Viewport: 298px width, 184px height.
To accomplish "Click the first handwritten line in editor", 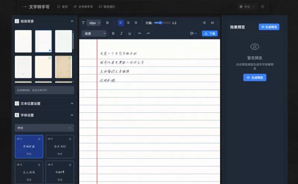I will pyautogui.click(x=118, y=53).
